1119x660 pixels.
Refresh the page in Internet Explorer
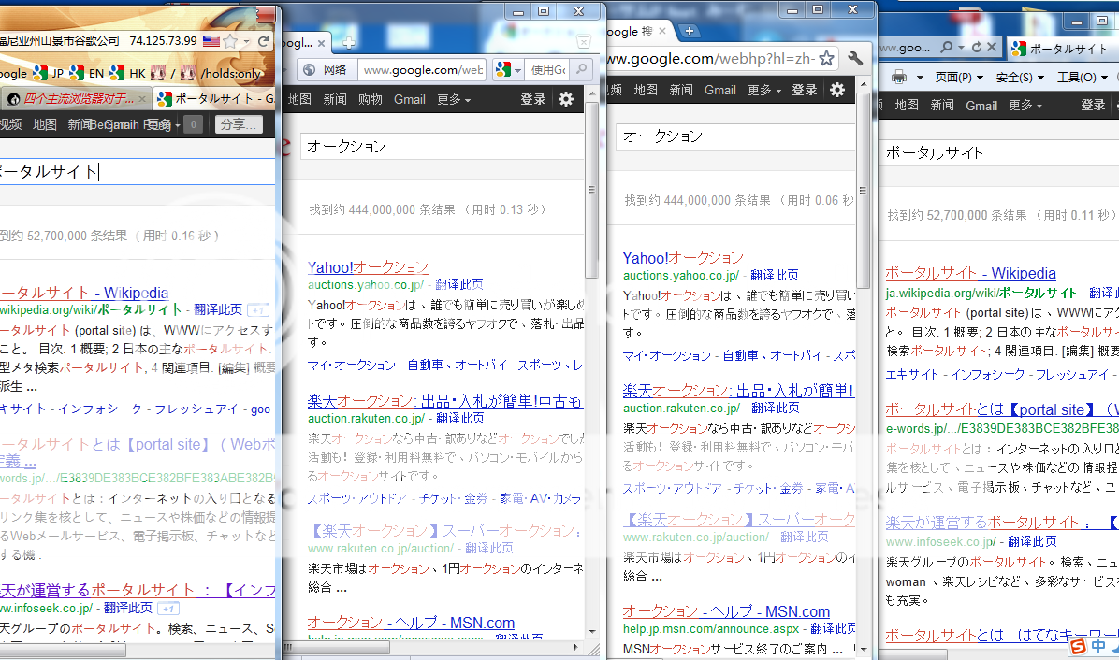pyautogui.click(x=976, y=47)
